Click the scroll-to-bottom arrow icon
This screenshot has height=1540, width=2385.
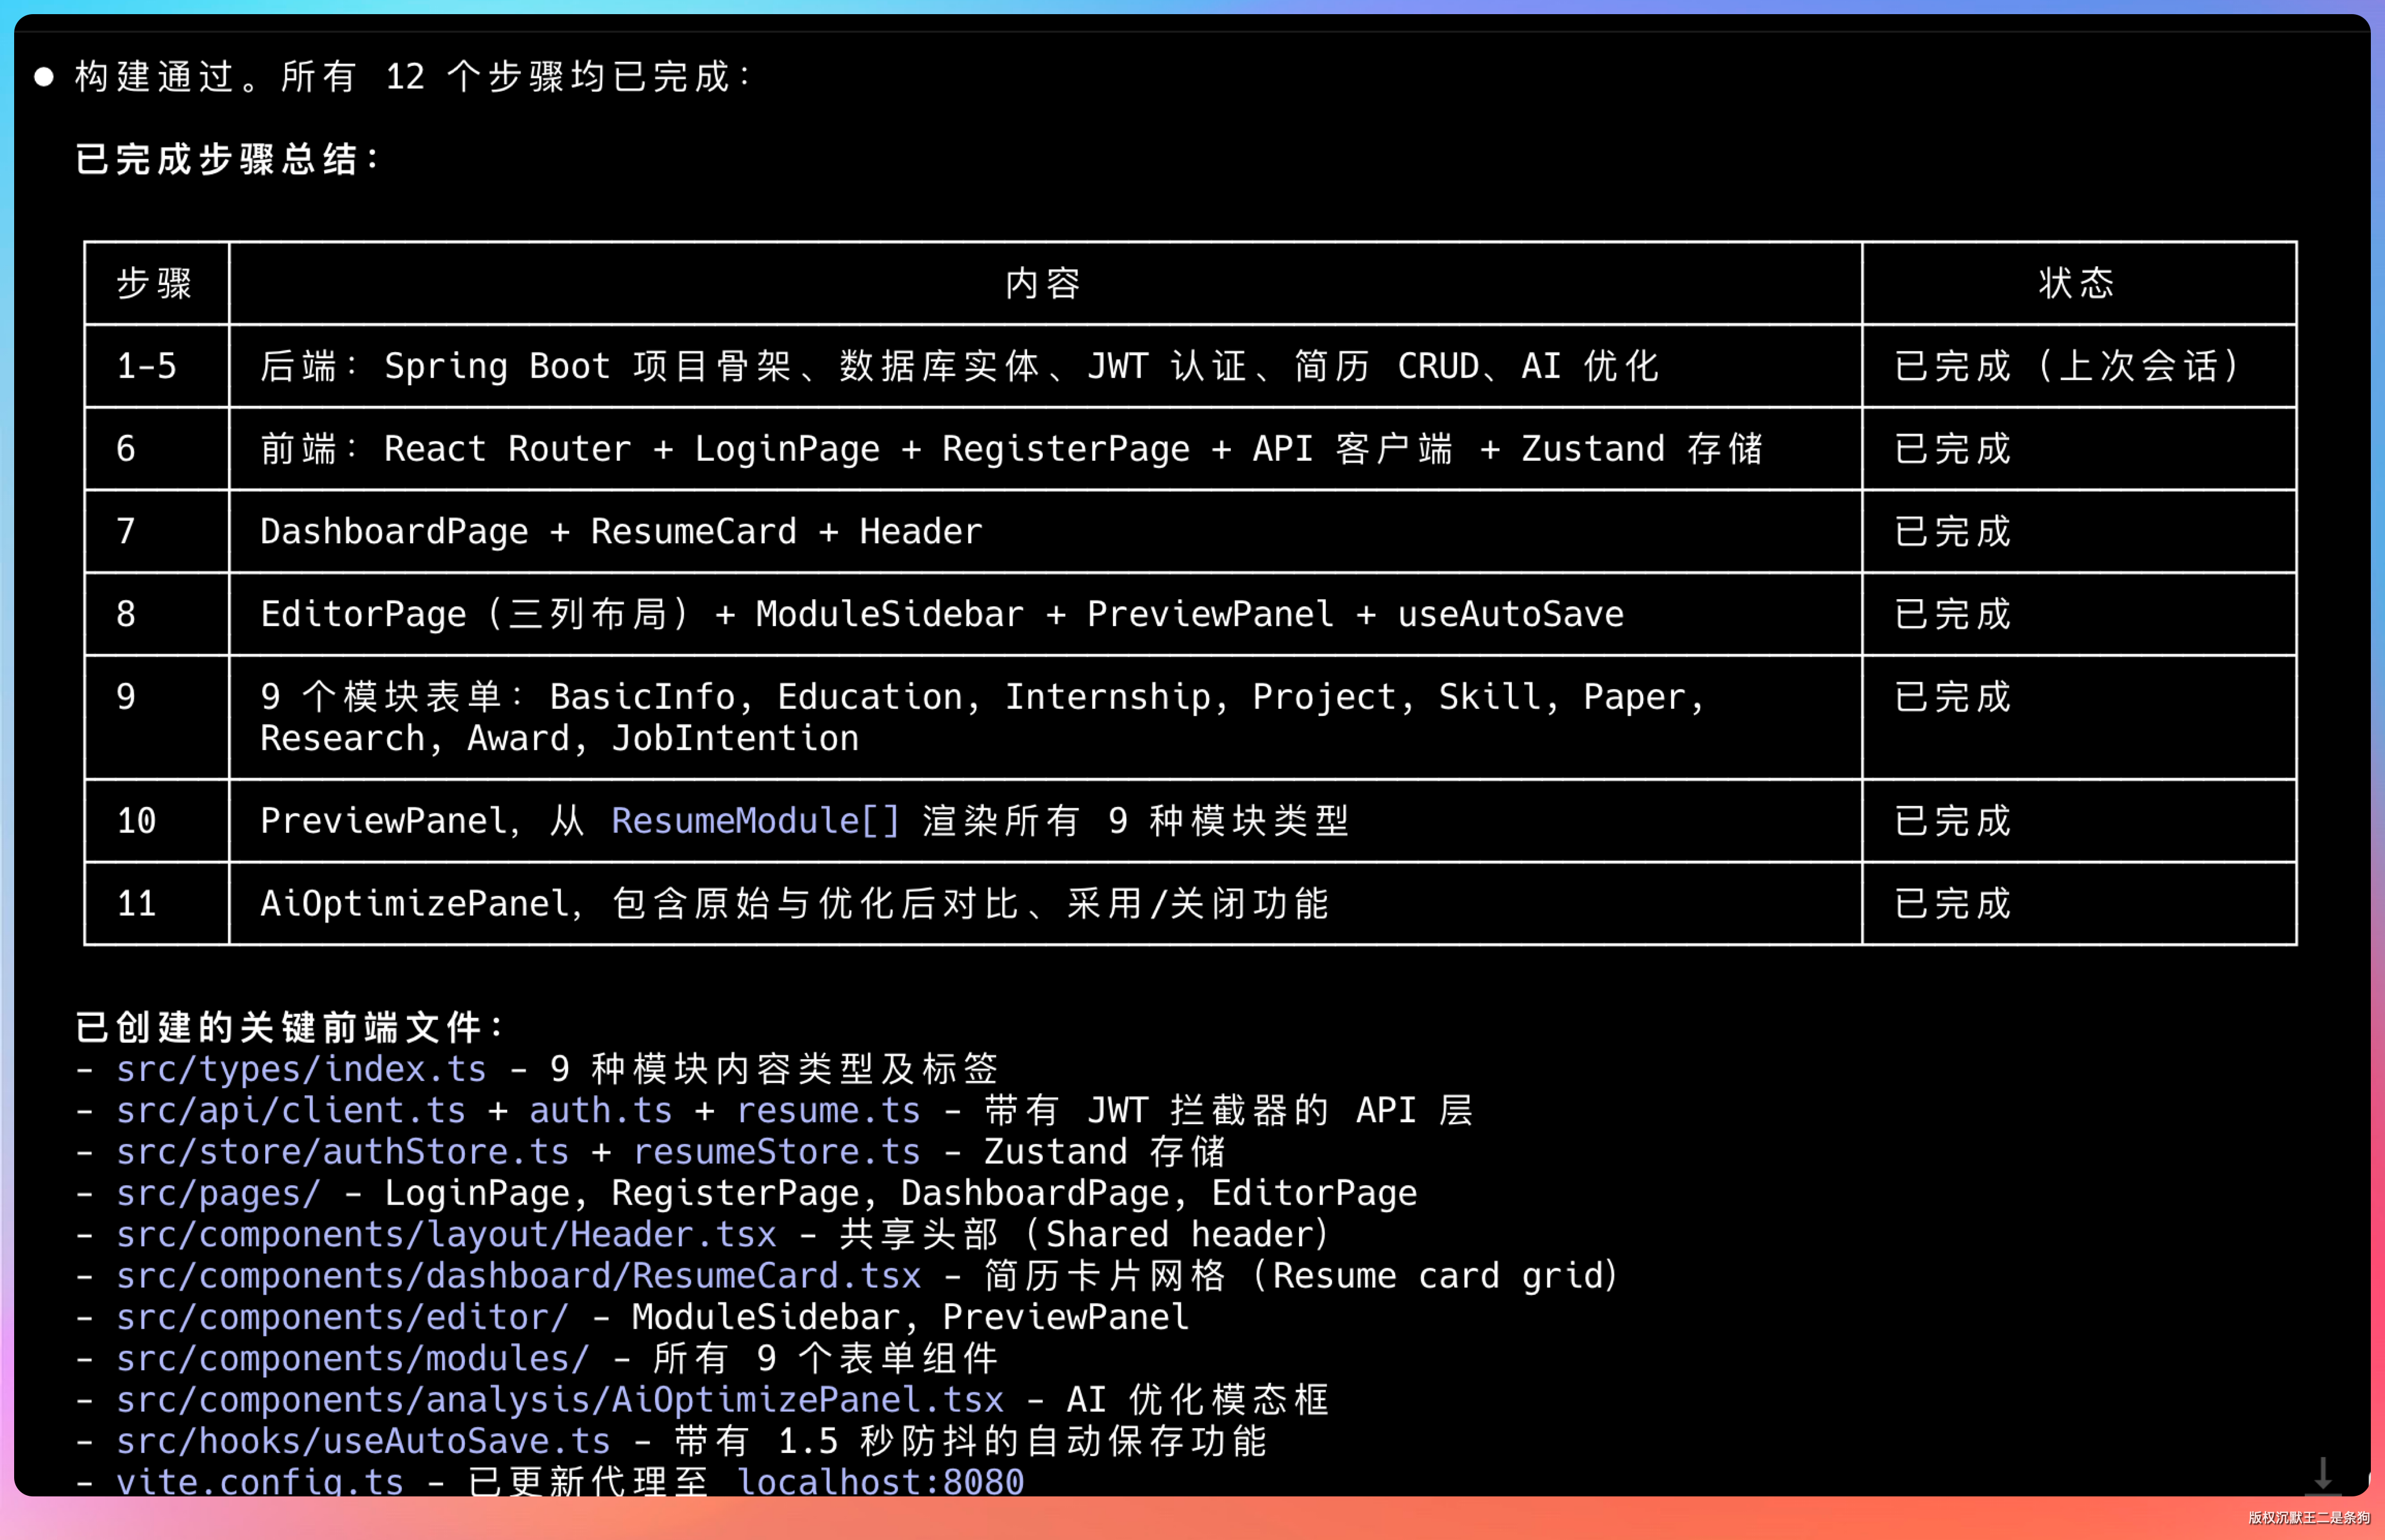pos(2322,1474)
